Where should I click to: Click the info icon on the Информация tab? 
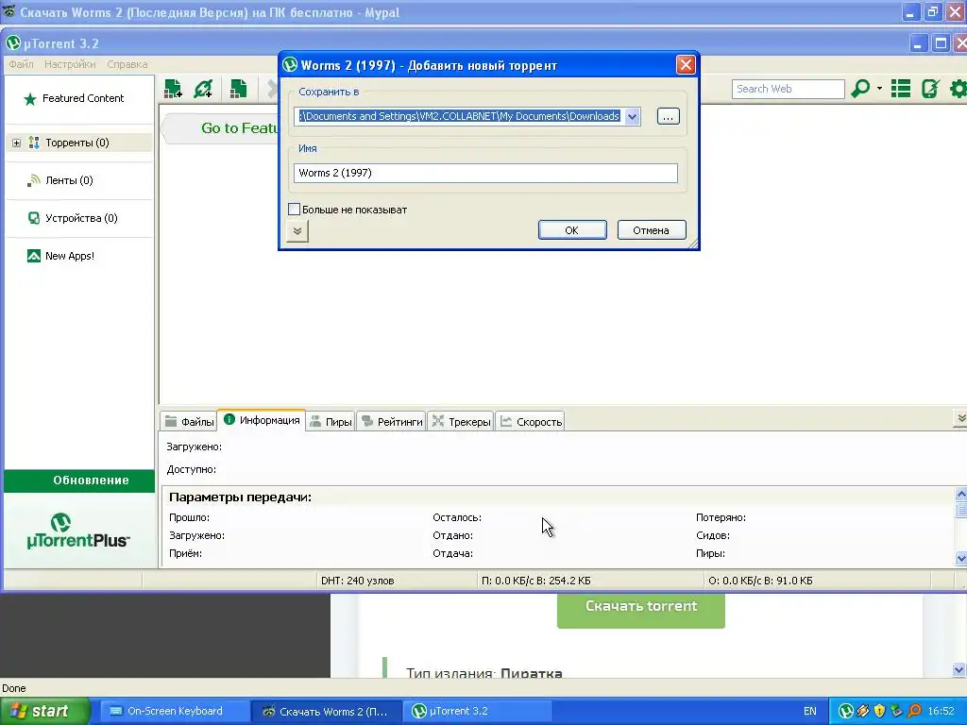click(x=229, y=419)
